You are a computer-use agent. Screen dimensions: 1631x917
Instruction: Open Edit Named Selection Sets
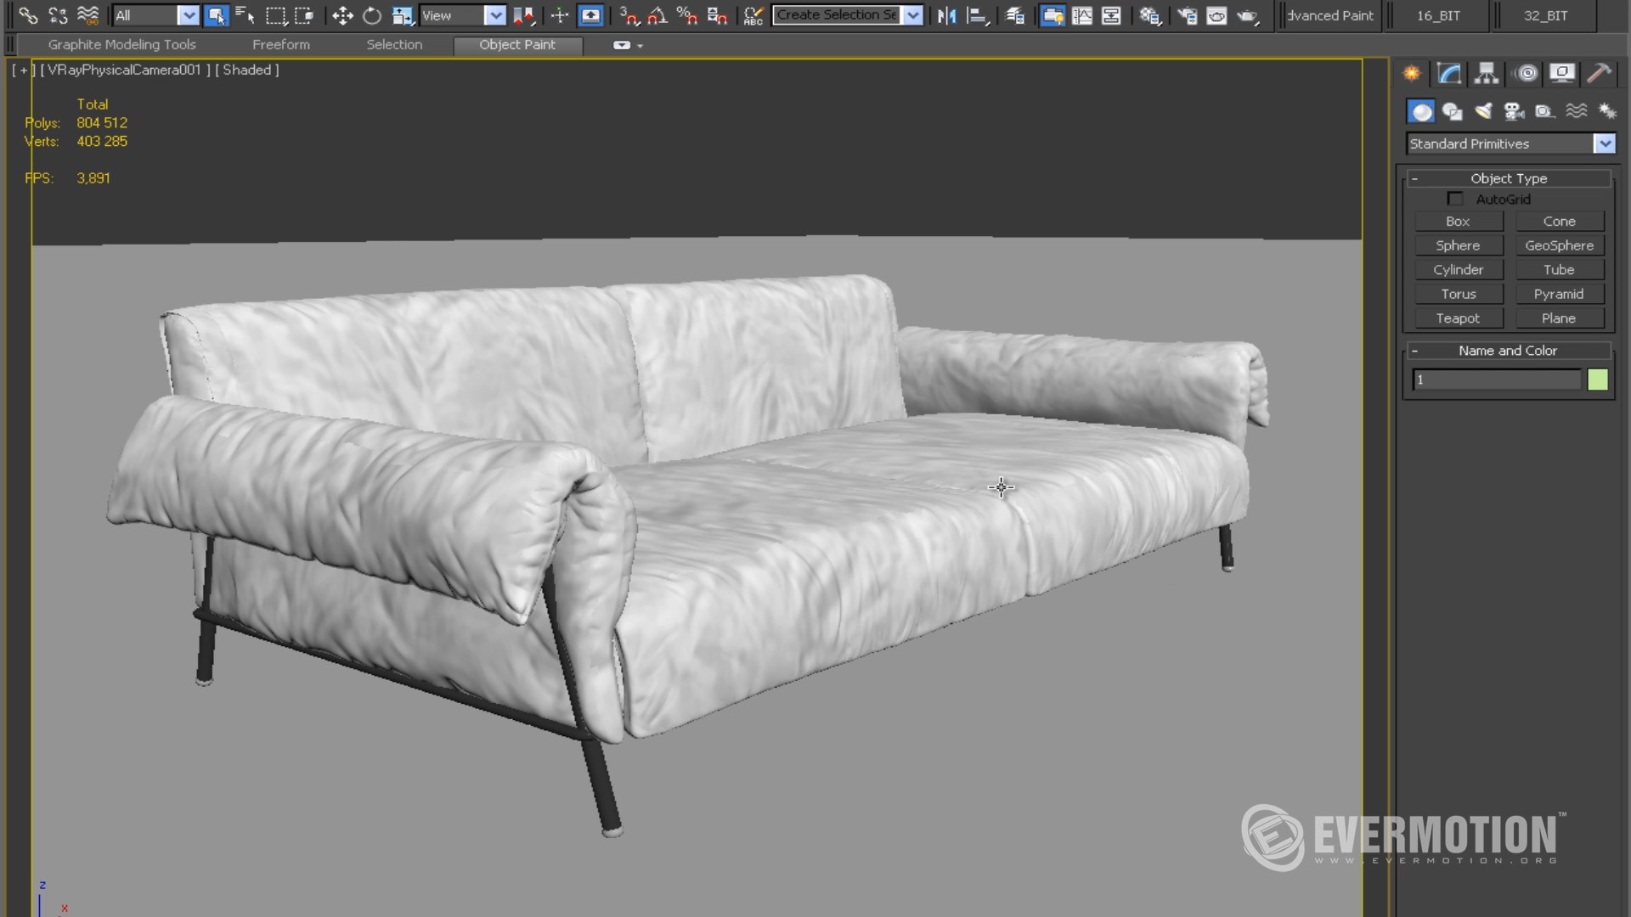(753, 15)
